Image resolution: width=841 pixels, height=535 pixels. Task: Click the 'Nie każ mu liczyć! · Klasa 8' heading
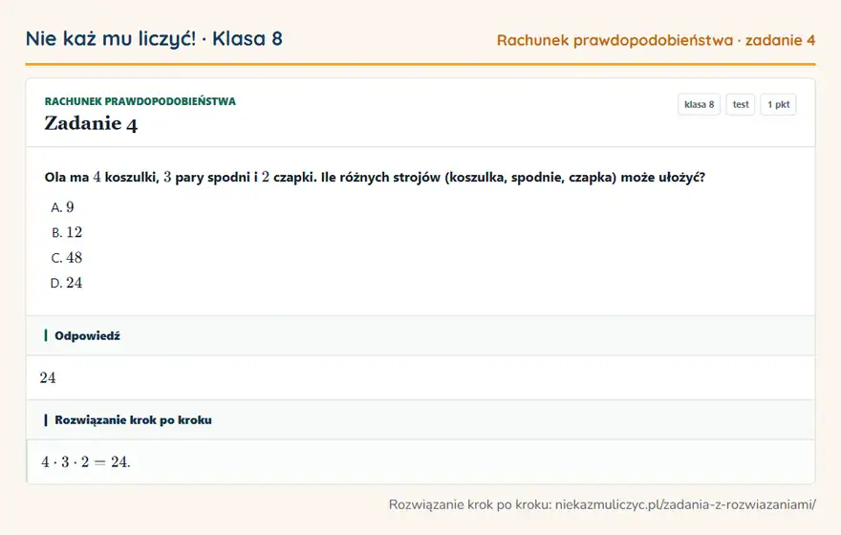154,38
